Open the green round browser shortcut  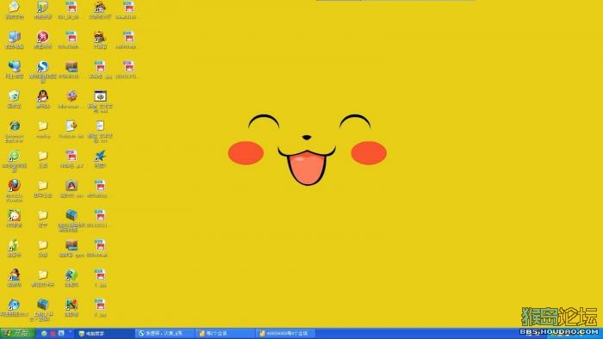click(x=15, y=156)
